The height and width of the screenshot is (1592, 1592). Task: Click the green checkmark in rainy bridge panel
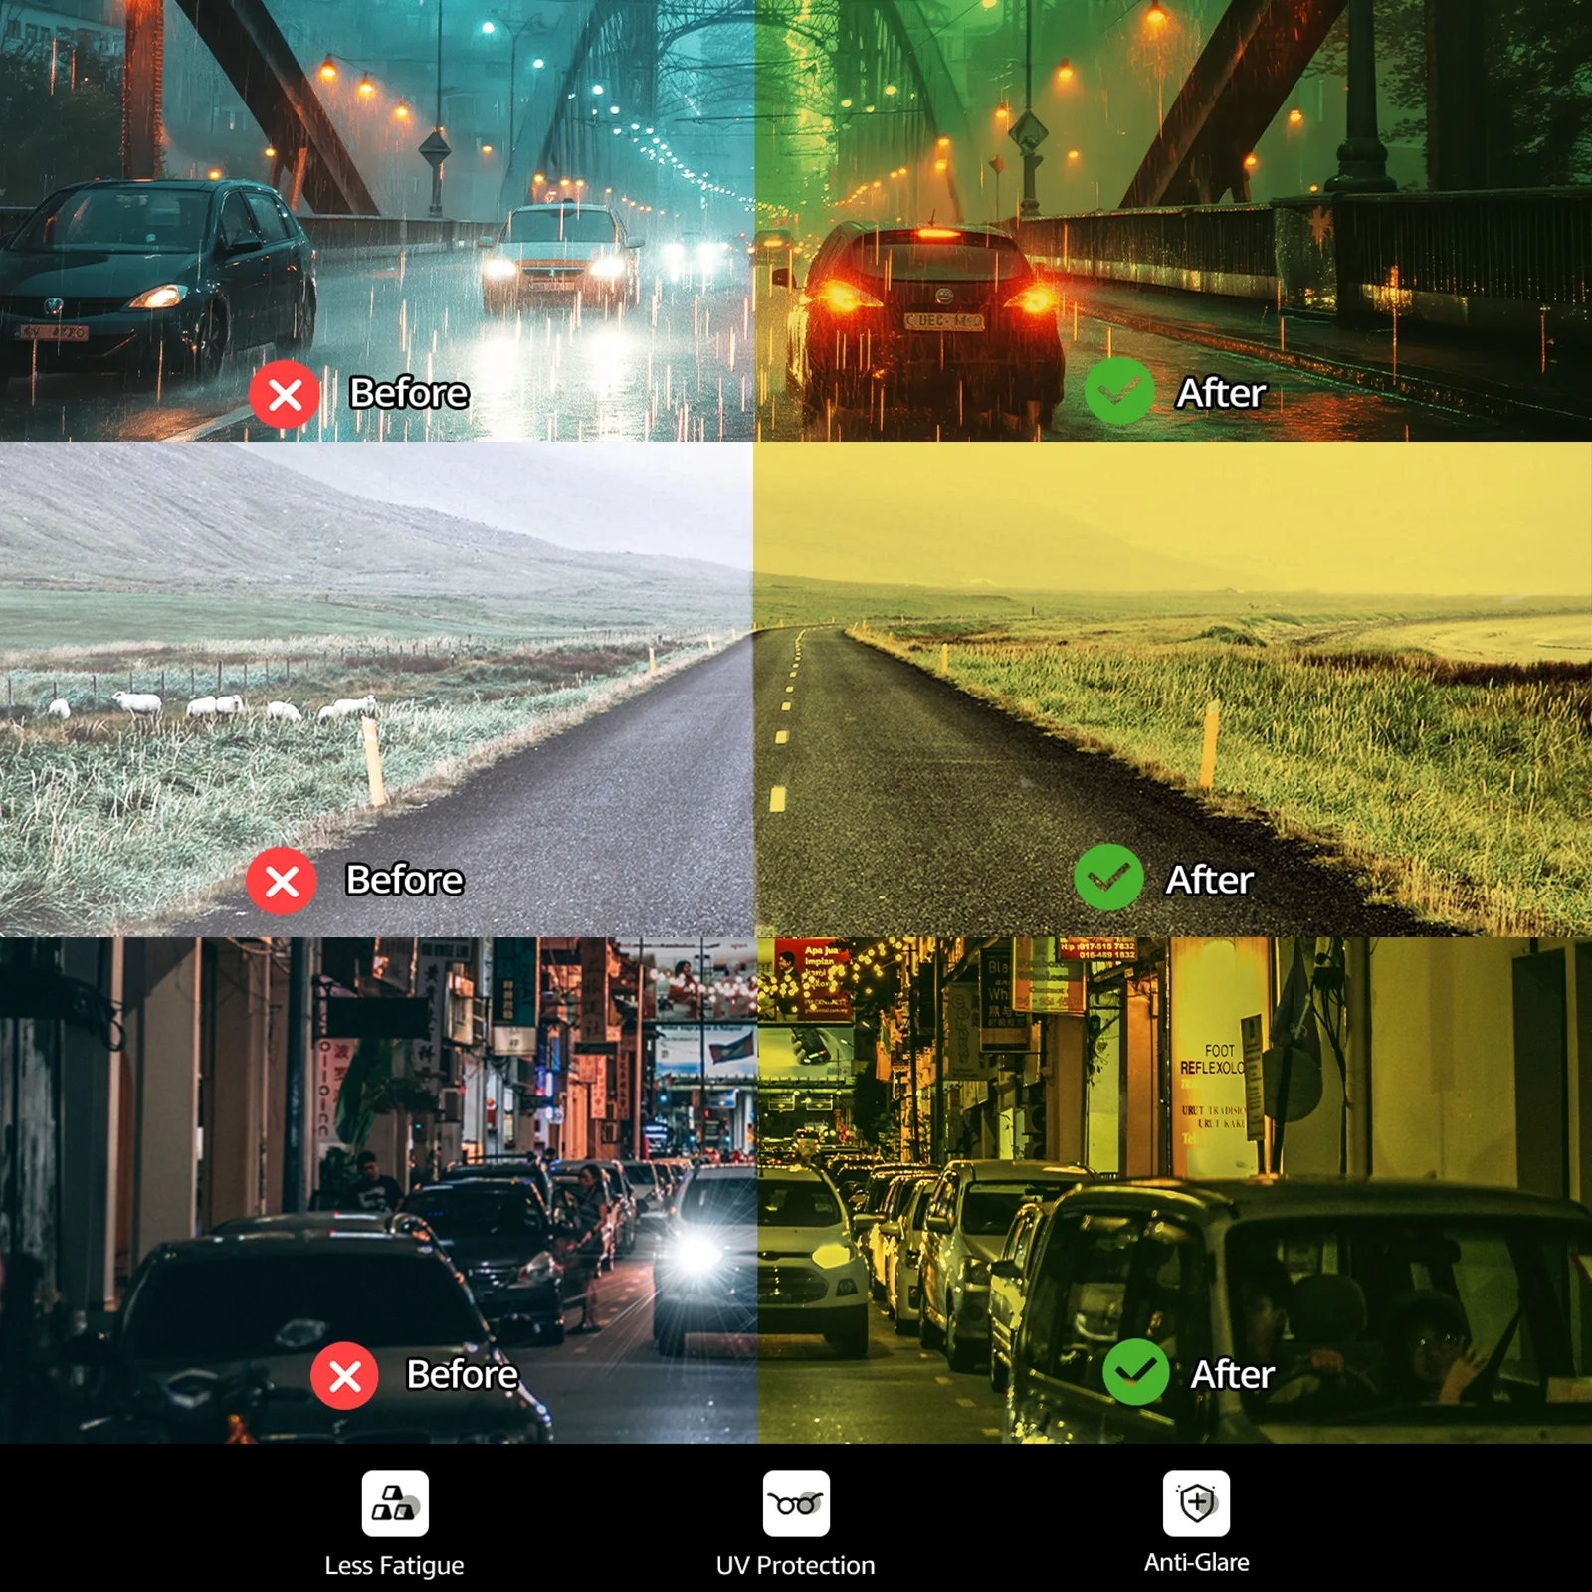point(1119,392)
